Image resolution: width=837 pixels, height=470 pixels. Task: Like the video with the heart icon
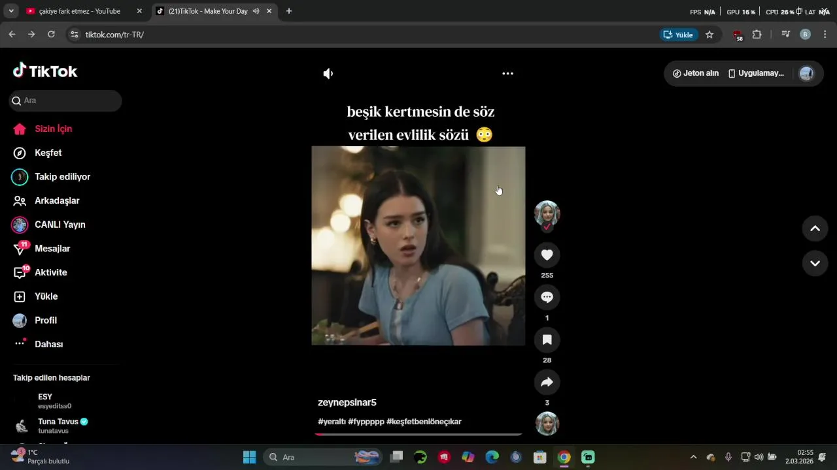click(x=547, y=255)
